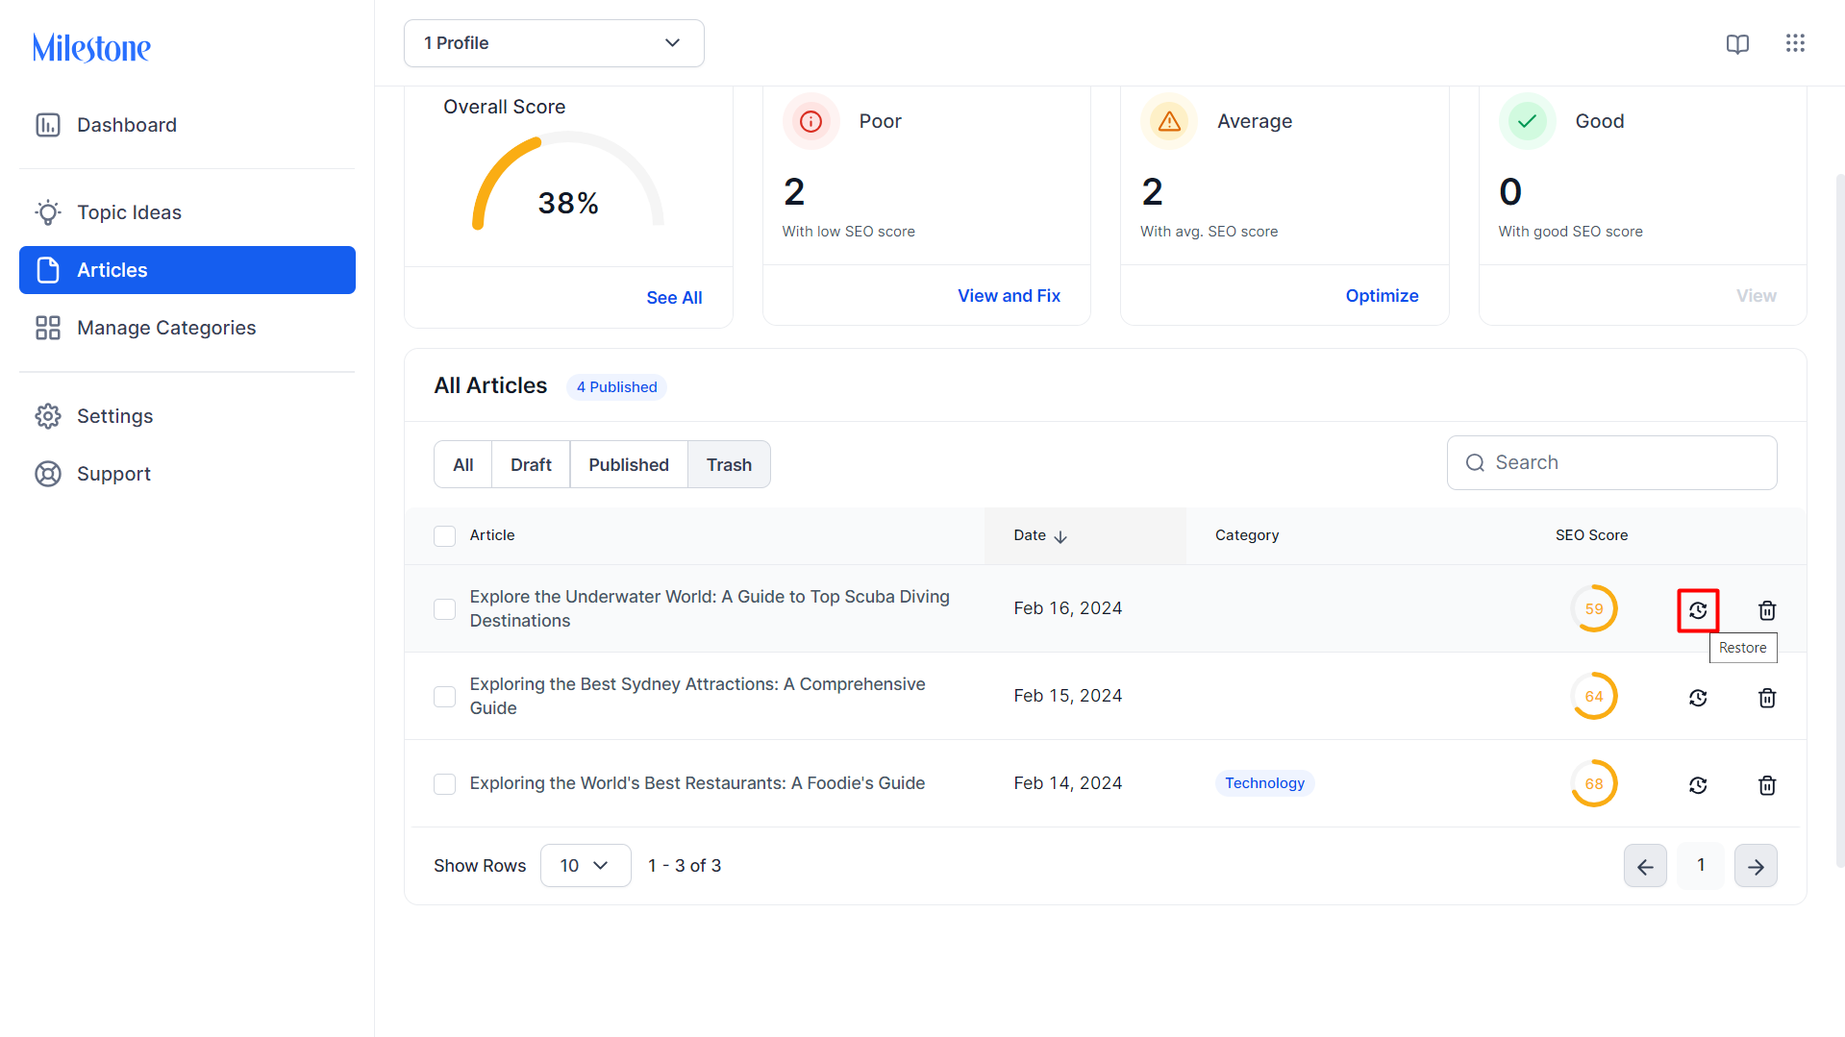The height and width of the screenshot is (1037, 1845).
Task: Click the Feb 16, 2024 date cell
Action: (1067, 608)
